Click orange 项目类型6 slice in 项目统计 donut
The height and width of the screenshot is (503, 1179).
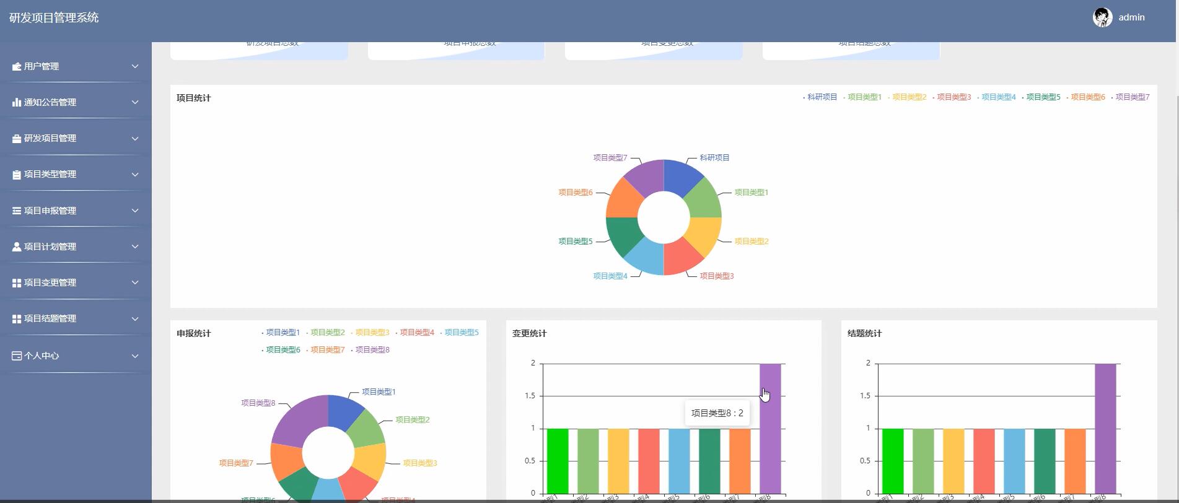pyautogui.click(x=625, y=201)
